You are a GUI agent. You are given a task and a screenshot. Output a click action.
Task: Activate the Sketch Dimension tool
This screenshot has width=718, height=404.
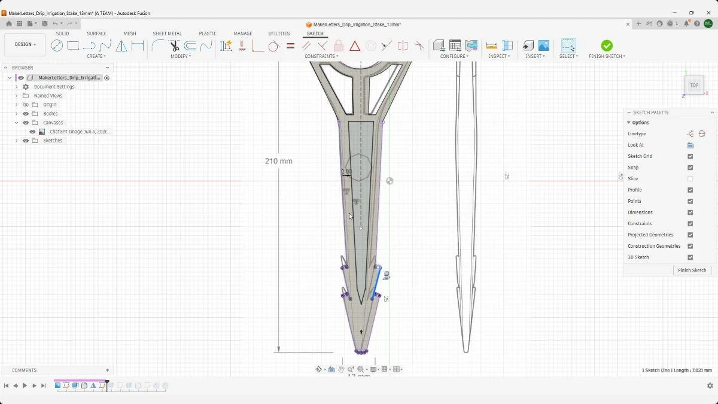tap(138, 45)
